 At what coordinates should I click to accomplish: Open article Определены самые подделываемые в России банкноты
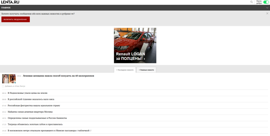tap(37, 118)
